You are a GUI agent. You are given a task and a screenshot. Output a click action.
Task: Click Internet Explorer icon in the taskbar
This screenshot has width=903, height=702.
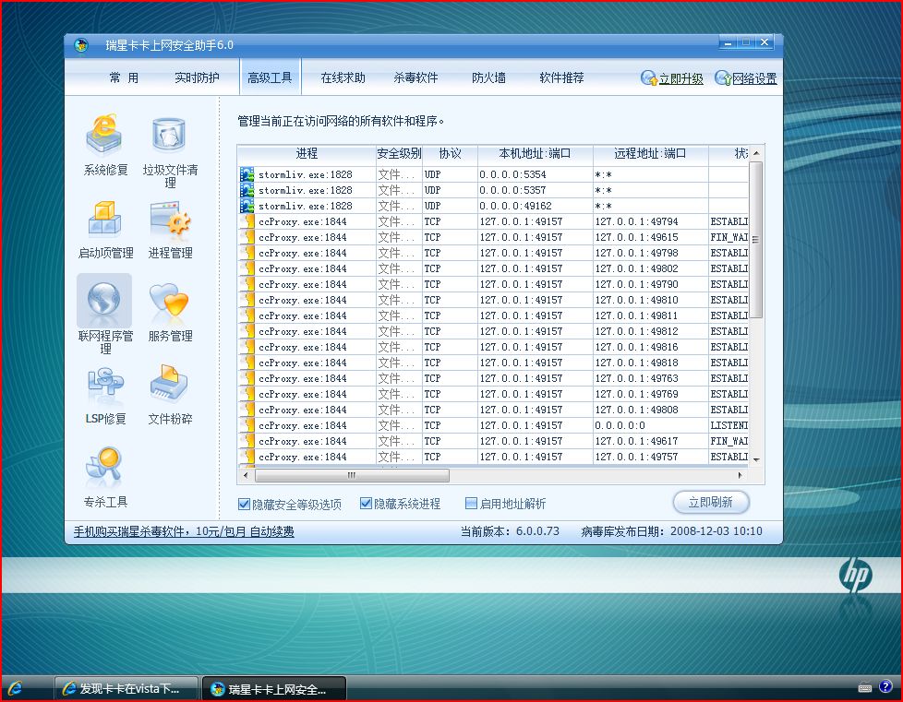(x=16, y=688)
